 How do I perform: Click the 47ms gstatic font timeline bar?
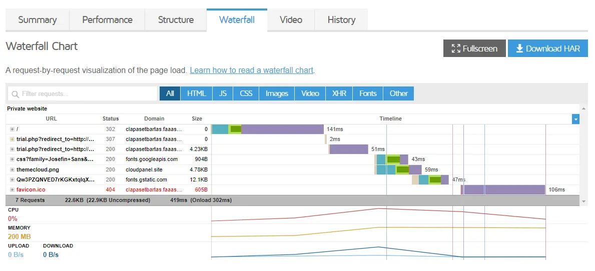(x=430, y=179)
